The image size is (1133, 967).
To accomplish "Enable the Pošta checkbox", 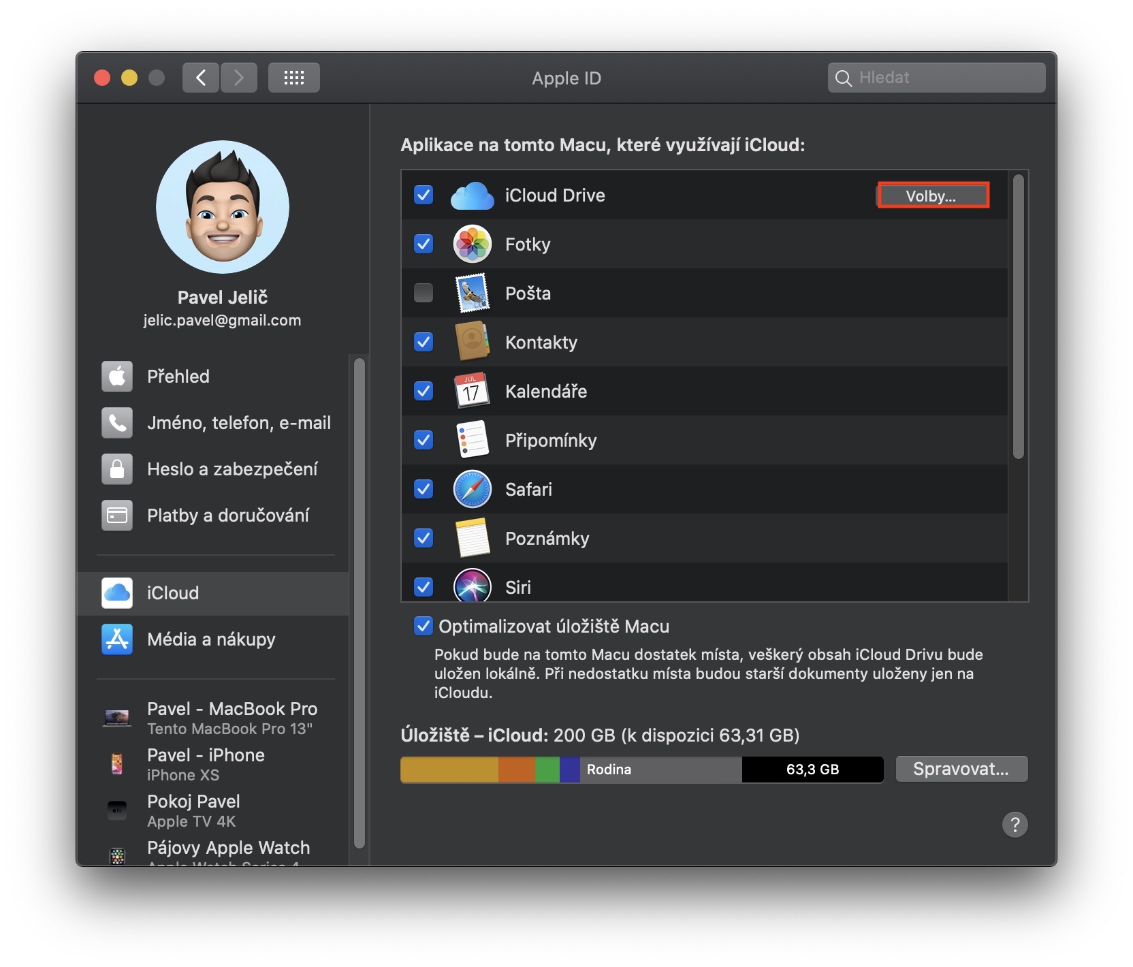I will 424,293.
